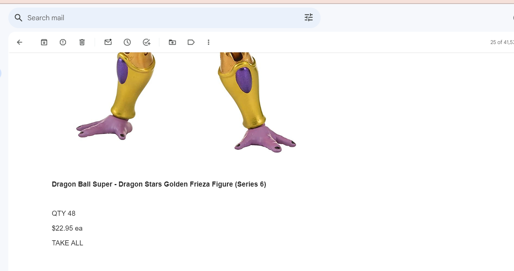Click the $22.95 ea price text

(67, 228)
